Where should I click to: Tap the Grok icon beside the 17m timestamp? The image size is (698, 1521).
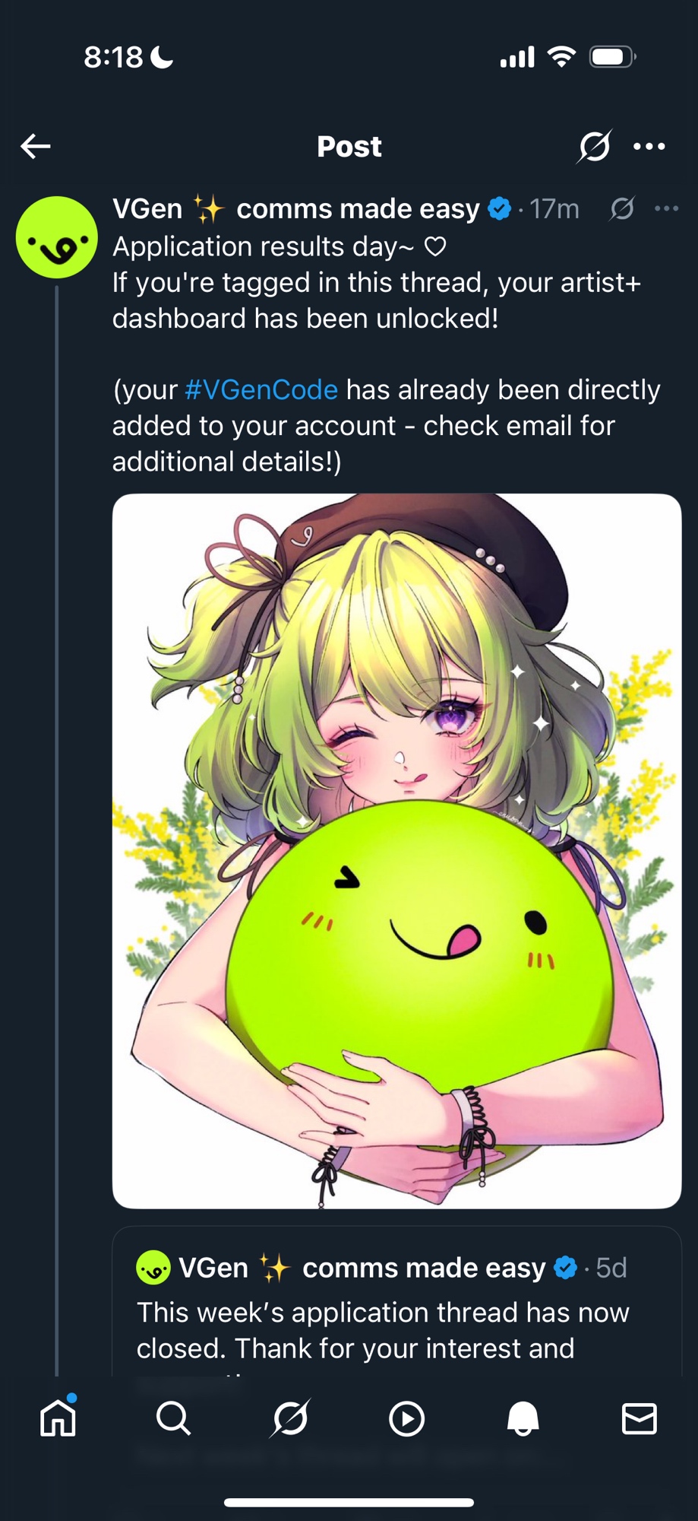(x=622, y=208)
